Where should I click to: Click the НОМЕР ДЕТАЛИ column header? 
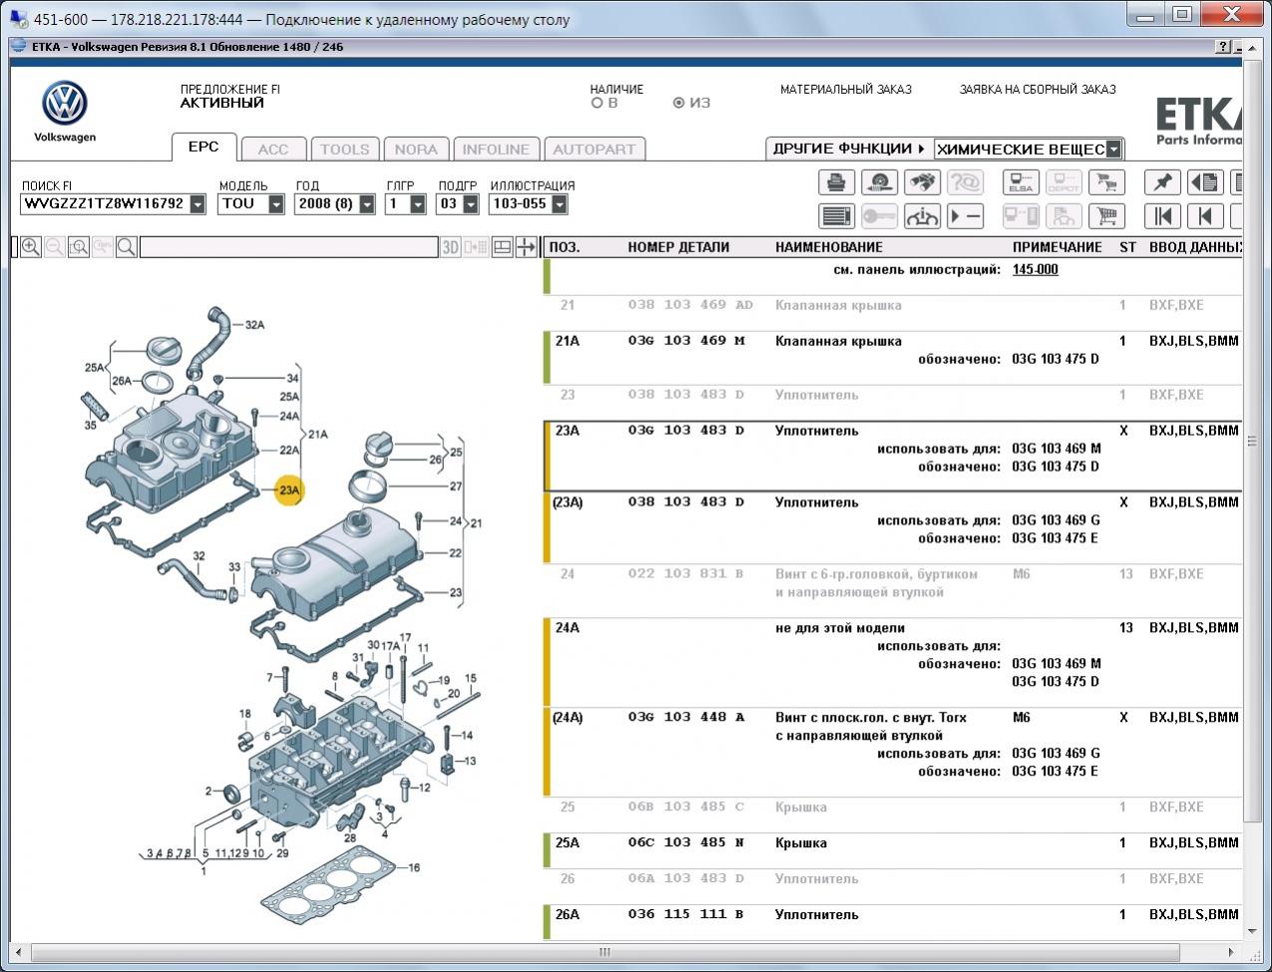(678, 247)
